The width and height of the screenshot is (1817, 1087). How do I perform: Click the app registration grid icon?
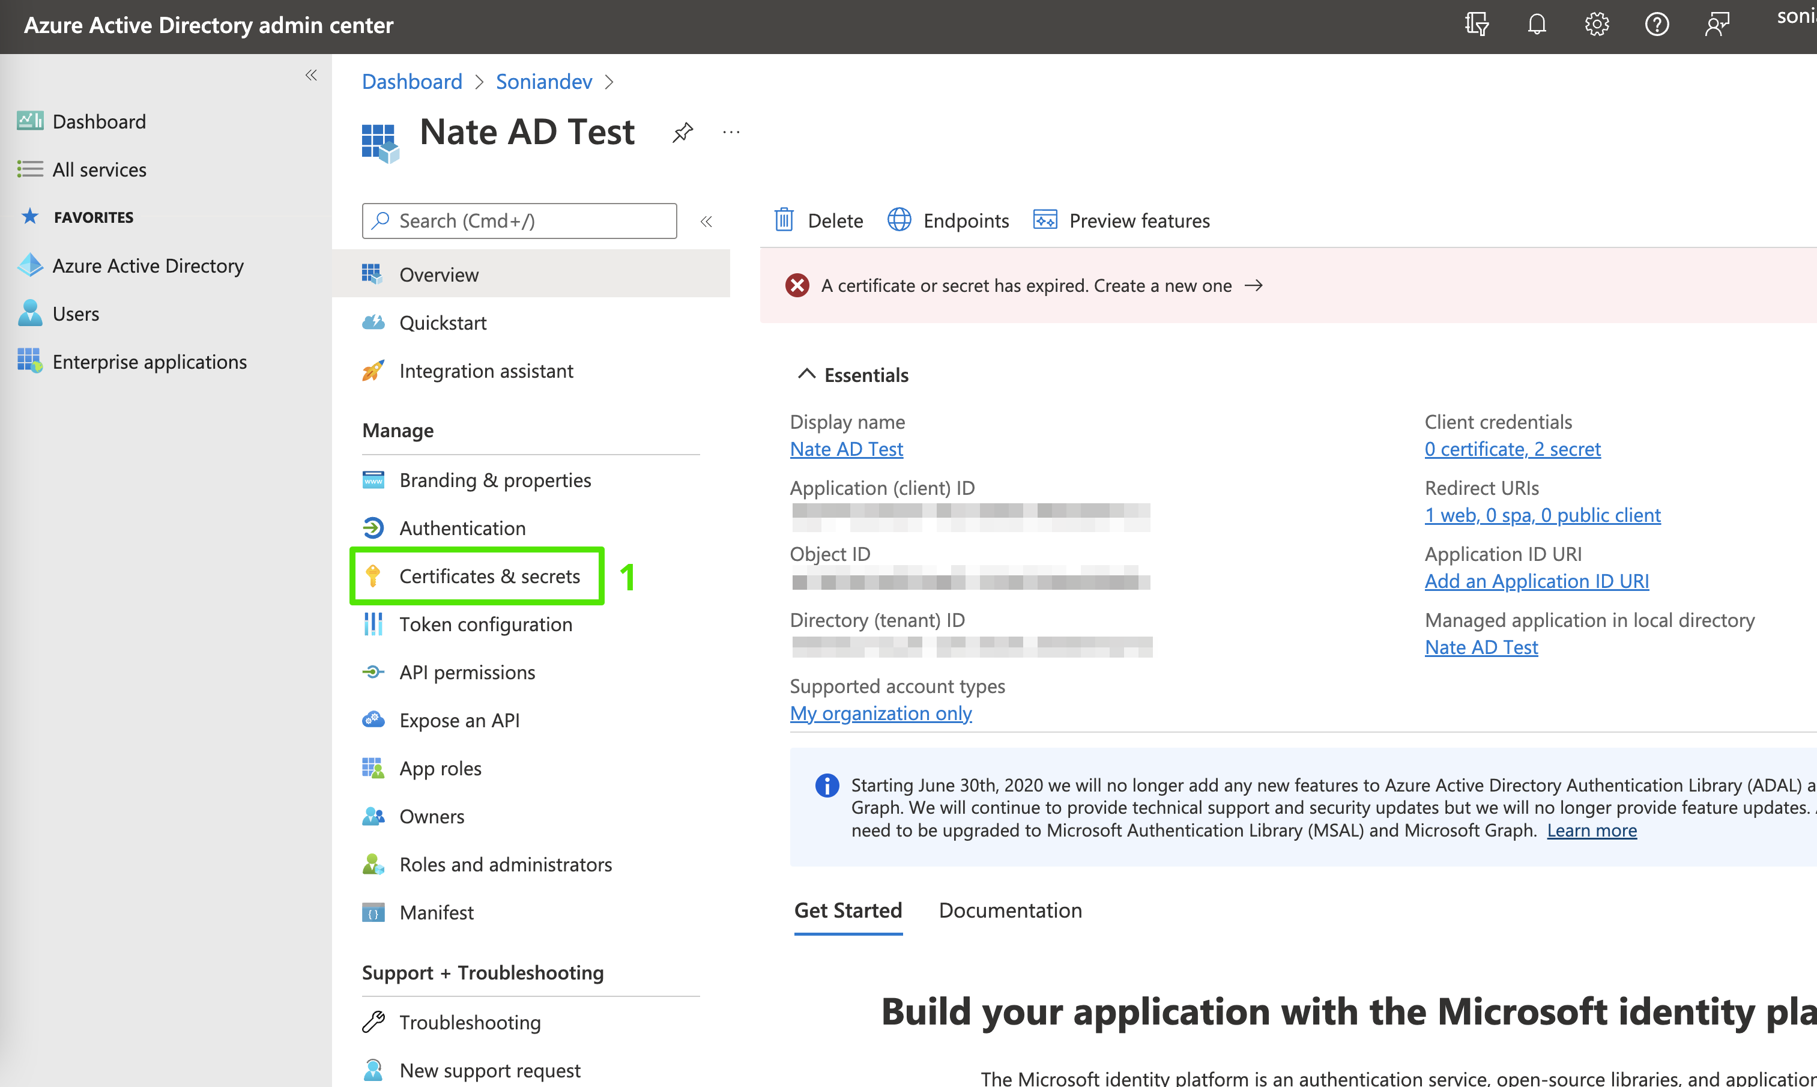pyautogui.click(x=380, y=142)
